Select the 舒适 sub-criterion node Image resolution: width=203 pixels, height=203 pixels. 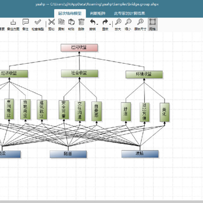[x=126, y=112]
